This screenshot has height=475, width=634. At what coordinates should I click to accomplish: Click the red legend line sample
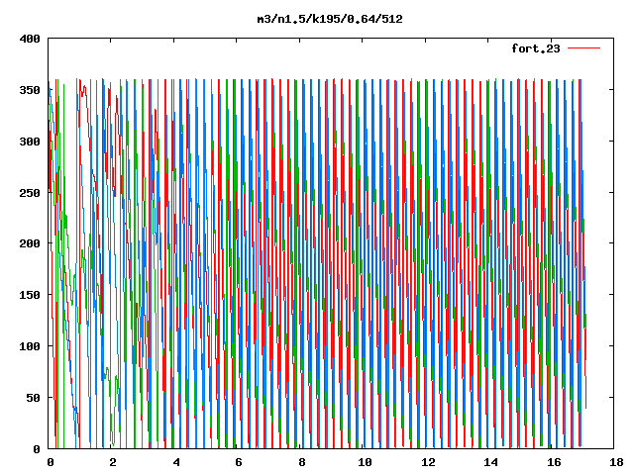(x=583, y=48)
